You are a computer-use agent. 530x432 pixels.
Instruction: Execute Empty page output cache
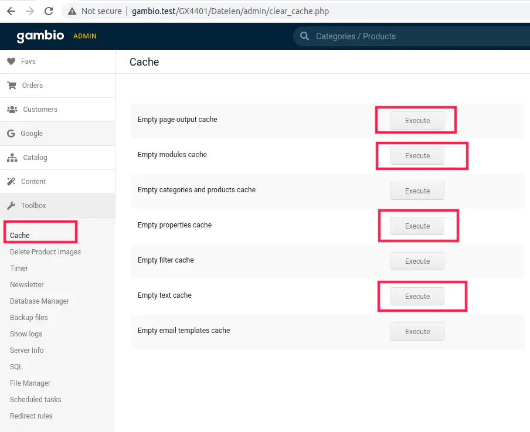pyautogui.click(x=417, y=121)
